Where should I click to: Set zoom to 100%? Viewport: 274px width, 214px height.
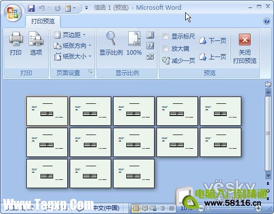pyautogui.click(x=134, y=44)
